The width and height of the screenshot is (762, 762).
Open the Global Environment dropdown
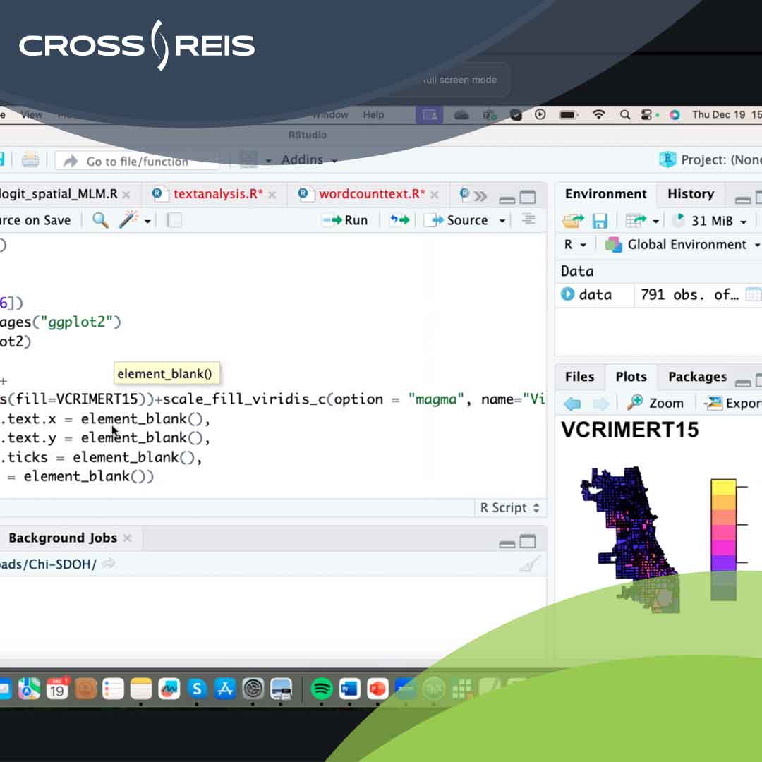682,244
